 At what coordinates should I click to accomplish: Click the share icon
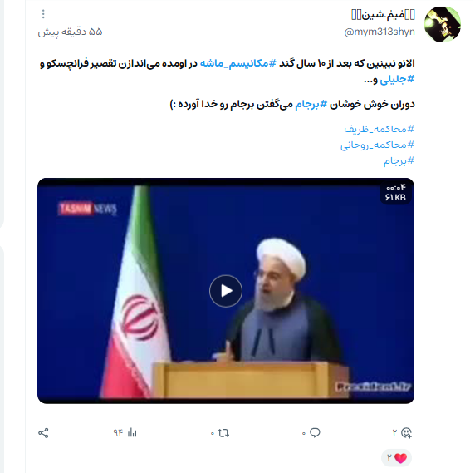point(43,433)
